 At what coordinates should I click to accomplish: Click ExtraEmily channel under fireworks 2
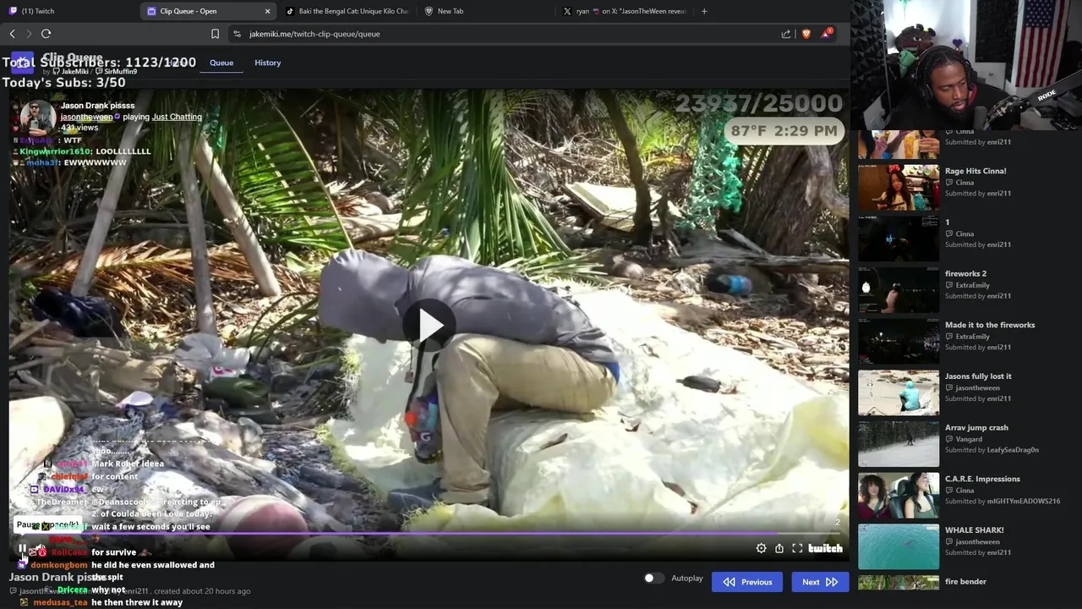click(x=972, y=285)
